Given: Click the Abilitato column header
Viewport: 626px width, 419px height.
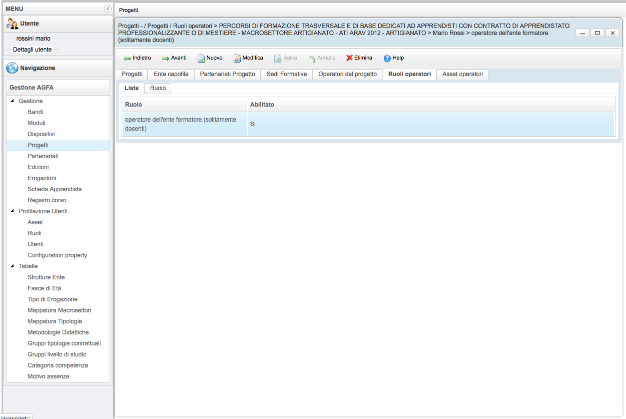Looking at the screenshot, I should pos(262,105).
